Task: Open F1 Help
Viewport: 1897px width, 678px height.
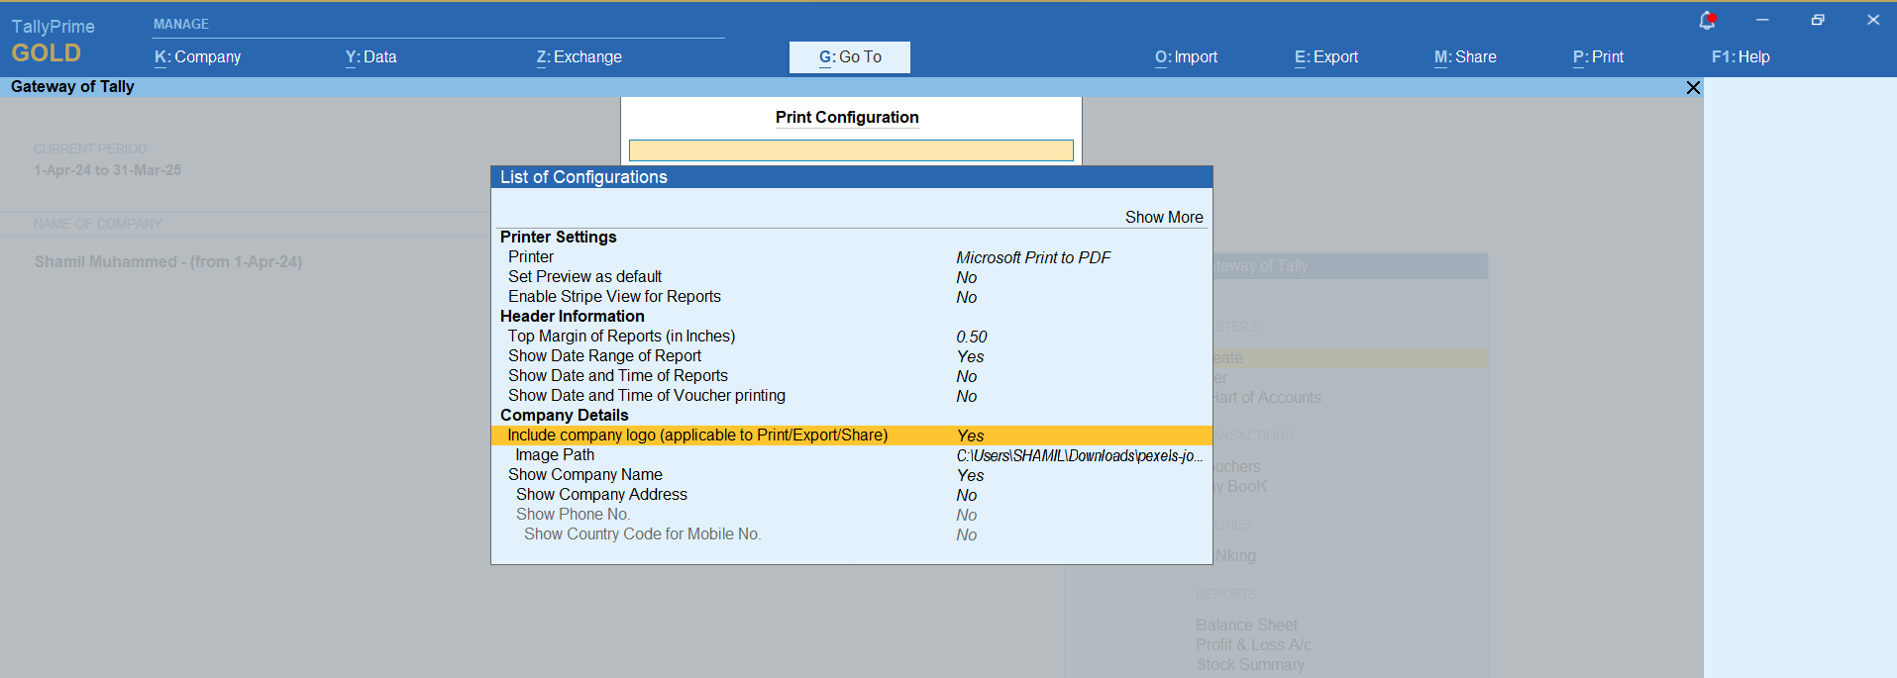Action: [x=1739, y=57]
